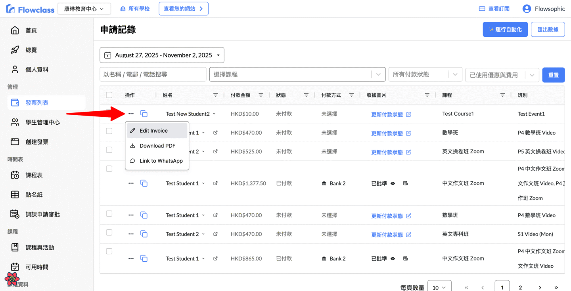This screenshot has height=291, width=571.
Task: Click the three-dots menu for Test New Student2
Action: pyautogui.click(x=131, y=114)
